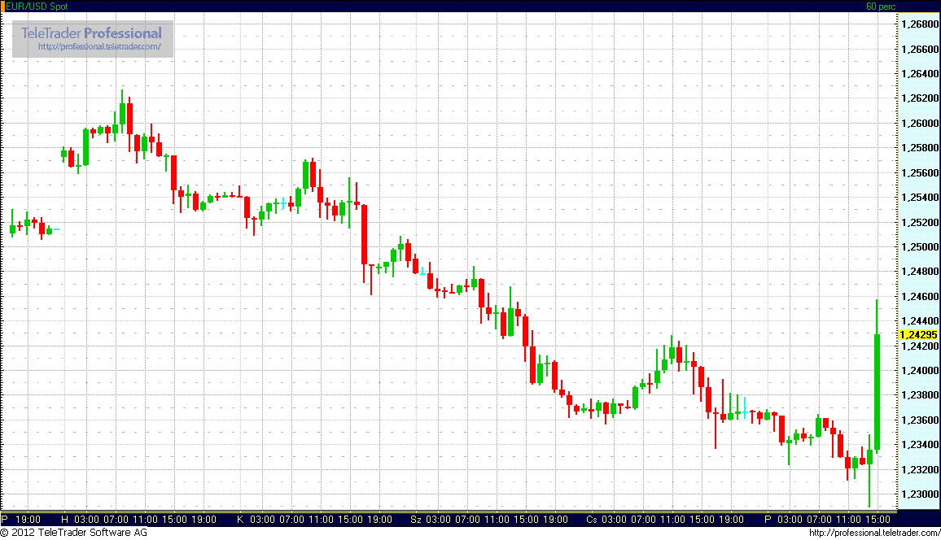Click the 1,23200 price axis label
The image size is (941, 540).
[919, 469]
